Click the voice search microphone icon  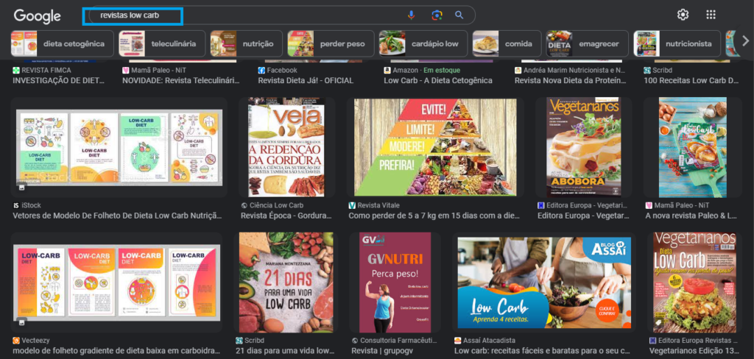coord(411,15)
